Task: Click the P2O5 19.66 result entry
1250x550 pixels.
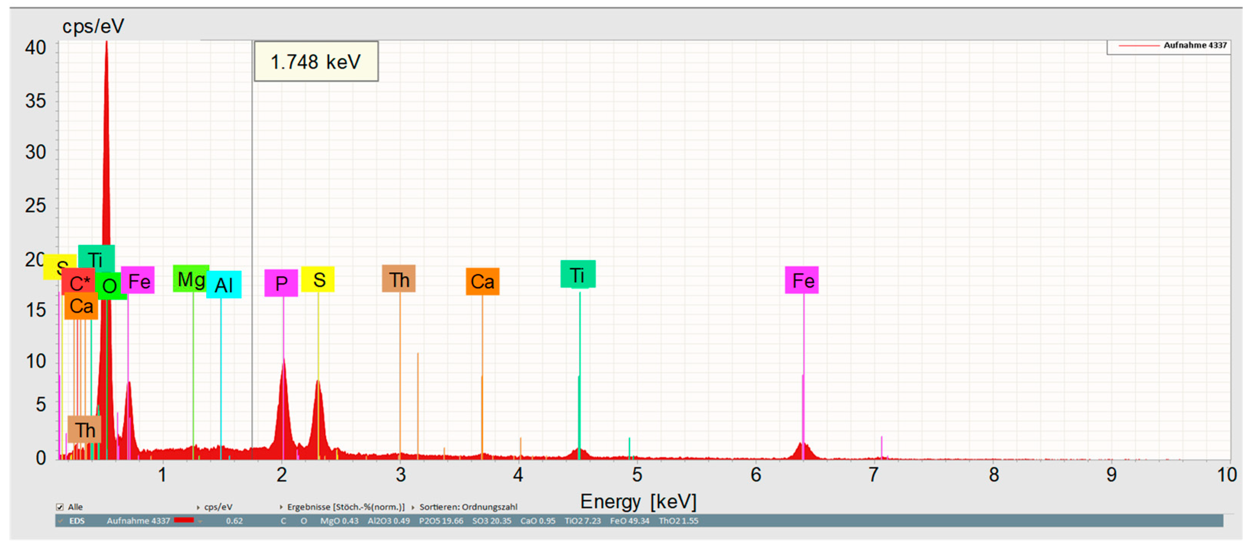Action: 441,521
